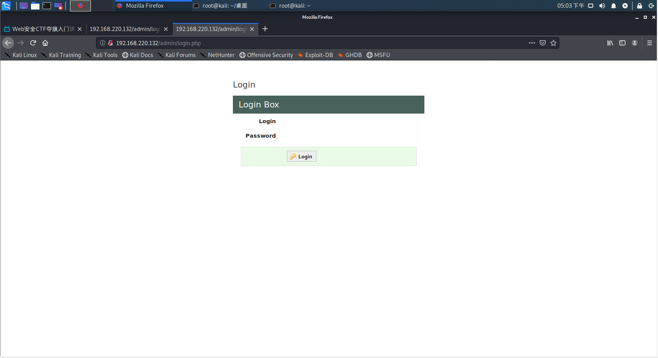Close the Web安全CTF tab
This screenshot has width=658, height=358.
point(80,29)
